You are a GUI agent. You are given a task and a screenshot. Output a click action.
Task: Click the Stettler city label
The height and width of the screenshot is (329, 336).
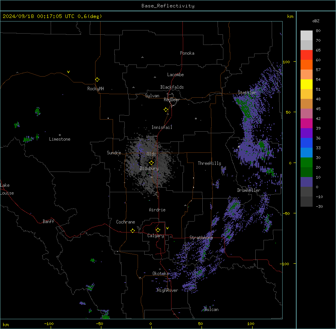click(247, 93)
